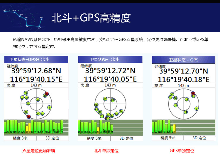The height and width of the screenshot is (163, 220).
Task: Click satellite B5 in the 北斗 sky plot
Action: [x=97, y=109]
